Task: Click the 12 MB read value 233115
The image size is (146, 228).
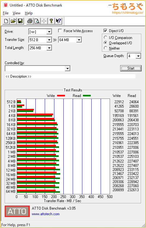Action: pyautogui.click(x=133, y=170)
